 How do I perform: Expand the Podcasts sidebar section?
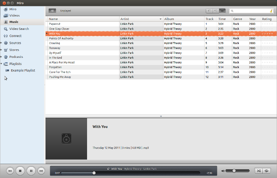[x=2, y=57]
